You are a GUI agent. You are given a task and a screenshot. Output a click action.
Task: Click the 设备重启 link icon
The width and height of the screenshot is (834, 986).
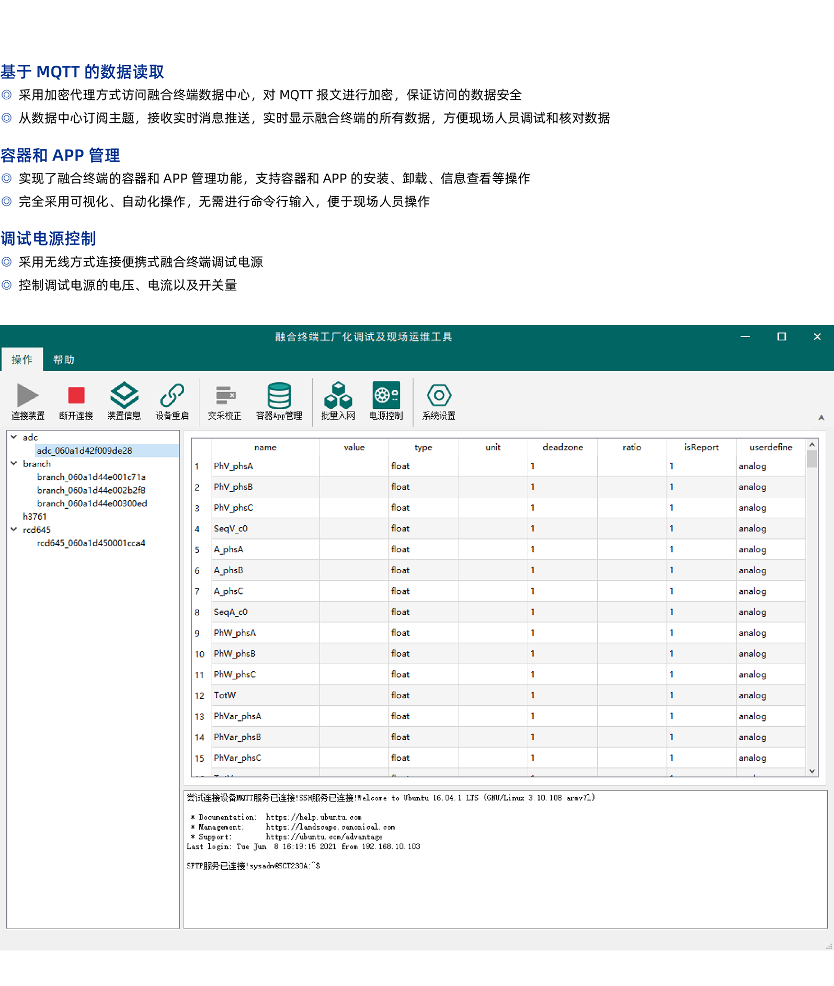click(172, 395)
